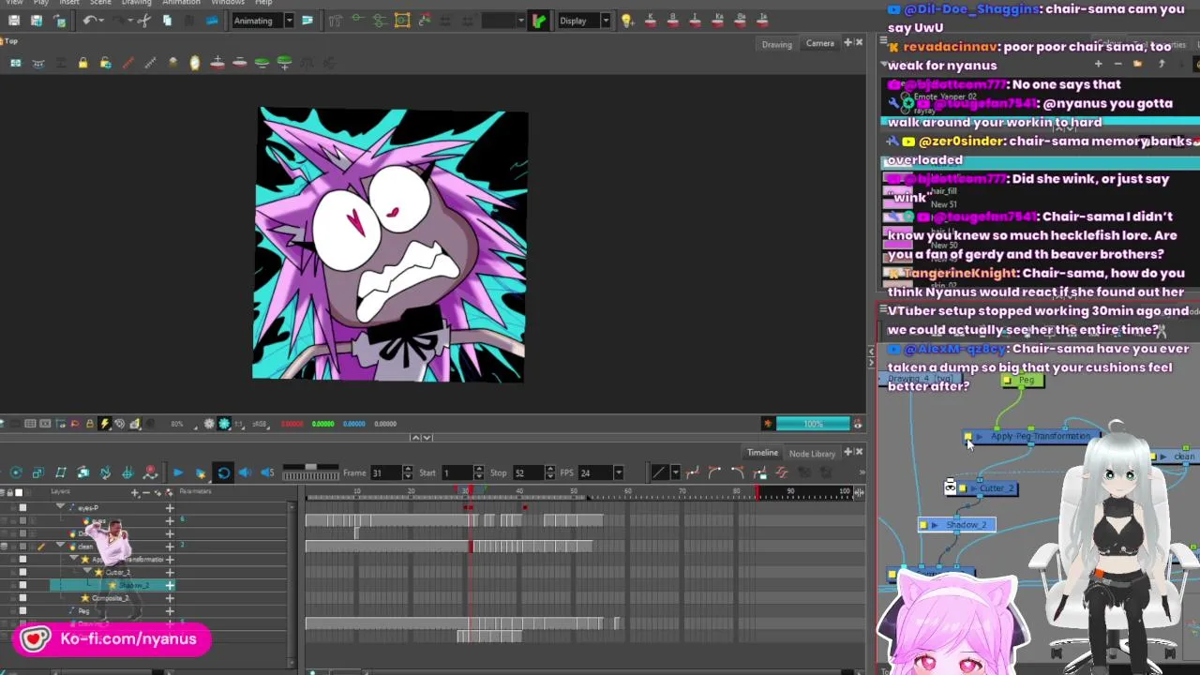Collapse the Apply-Peg-Transformation layer

coord(73,559)
